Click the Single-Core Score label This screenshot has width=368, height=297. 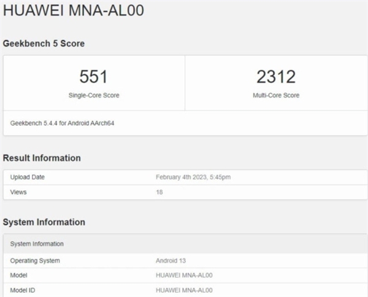pyautogui.click(x=94, y=96)
